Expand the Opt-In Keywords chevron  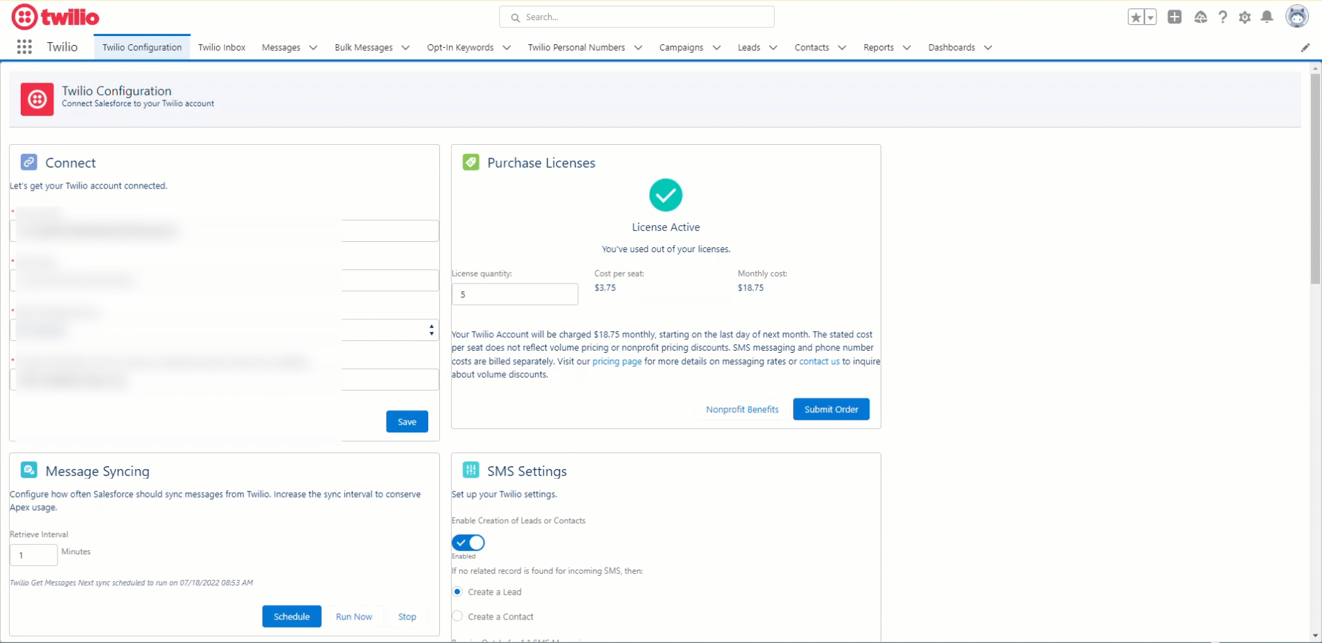click(506, 47)
